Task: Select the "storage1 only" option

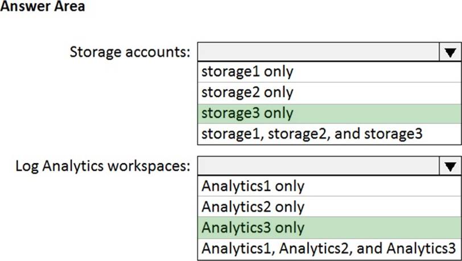Action: (247, 72)
